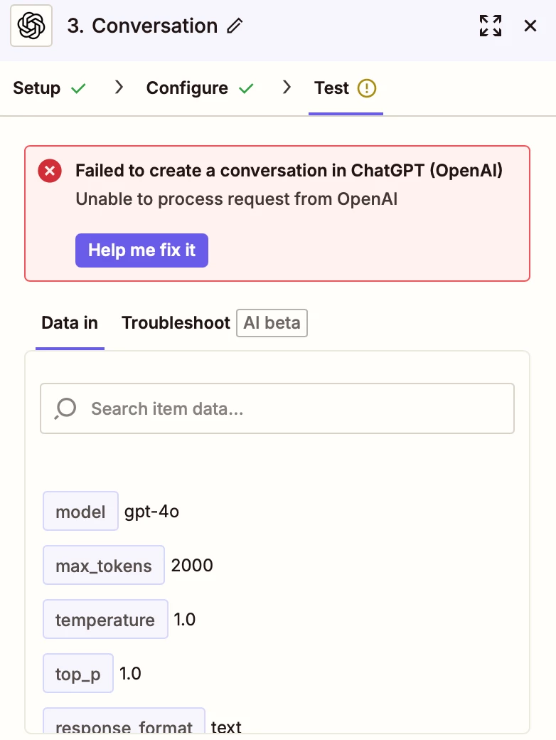The image size is (556, 740).
Task: Click the red error X icon
Action: pyautogui.click(x=50, y=171)
